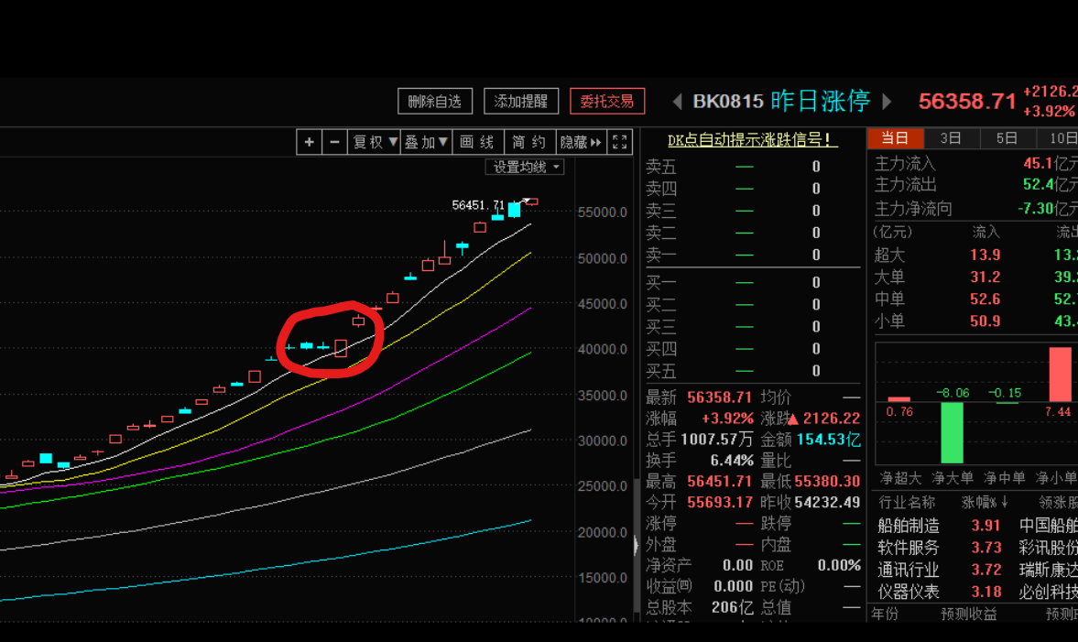This screenshot has width=1078, height=642.
Task: Go to next stock with right arrow
Action: point(887,101)
